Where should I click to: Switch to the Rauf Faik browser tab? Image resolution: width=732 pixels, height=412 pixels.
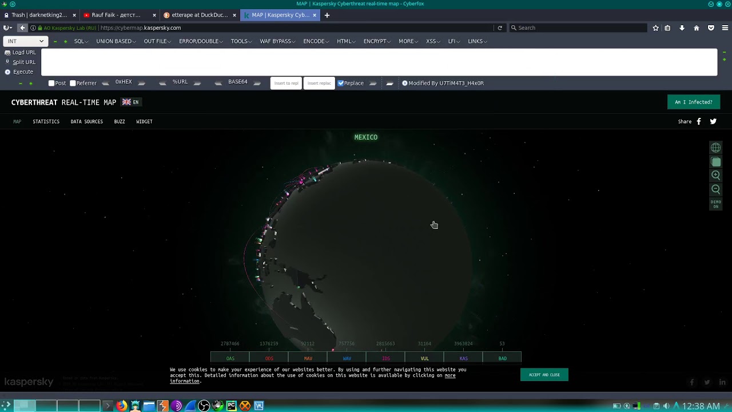118,15
